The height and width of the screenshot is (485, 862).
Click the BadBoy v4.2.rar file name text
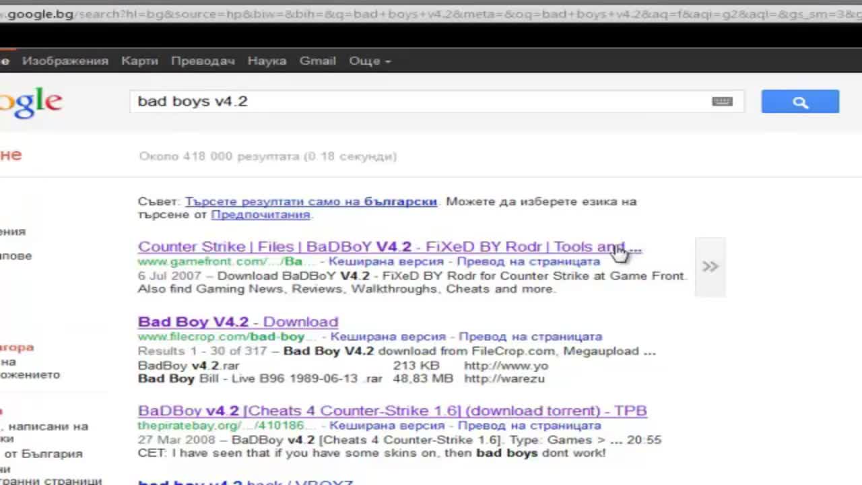(189, 366)
